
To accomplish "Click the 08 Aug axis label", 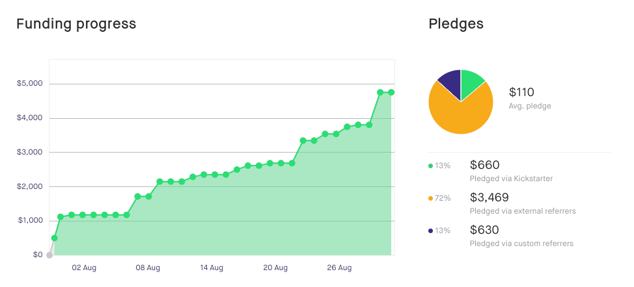I will [148, 268].
